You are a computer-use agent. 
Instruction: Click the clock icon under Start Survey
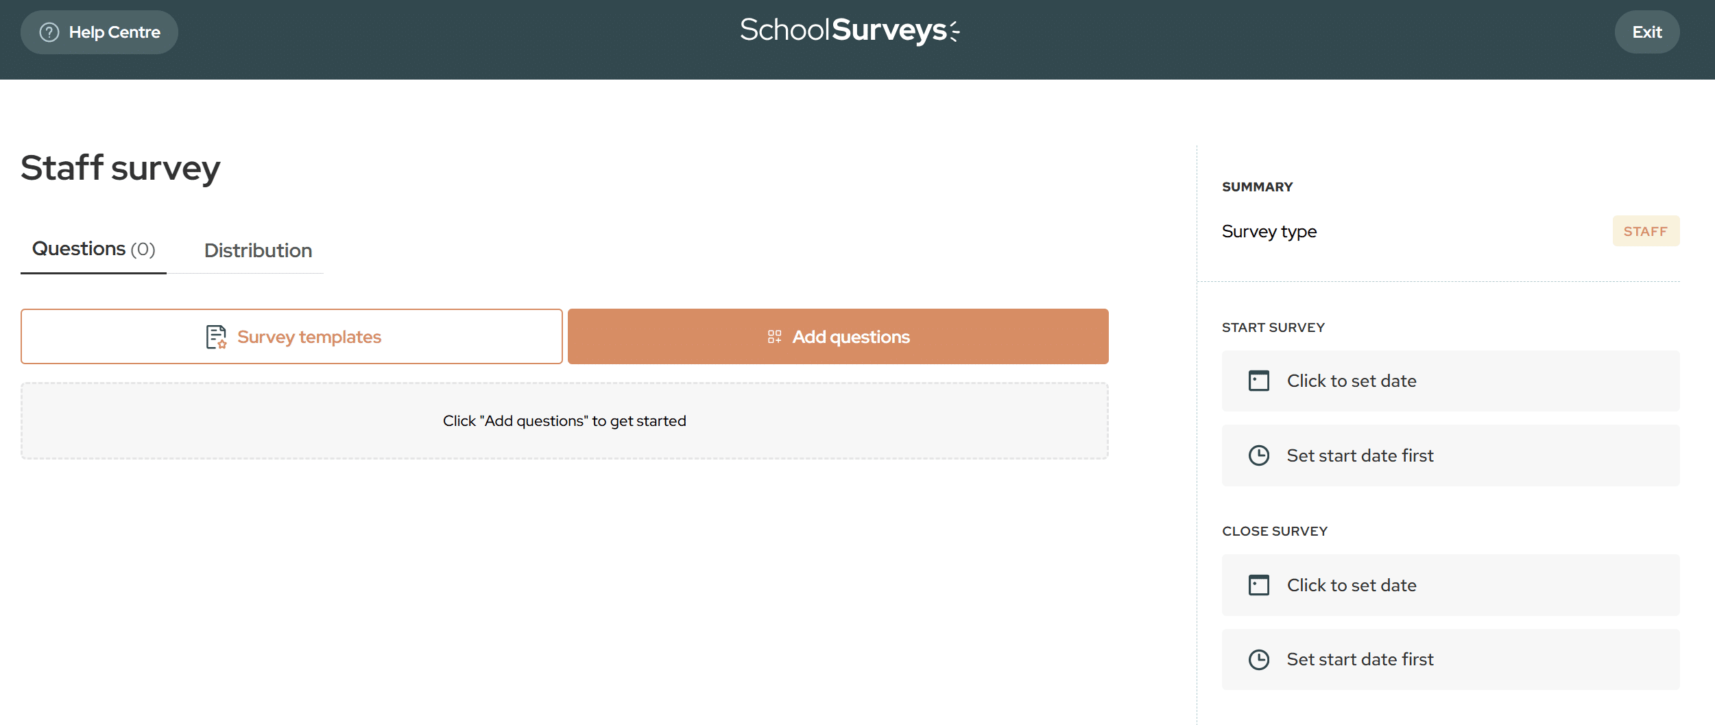point(1258,455)
